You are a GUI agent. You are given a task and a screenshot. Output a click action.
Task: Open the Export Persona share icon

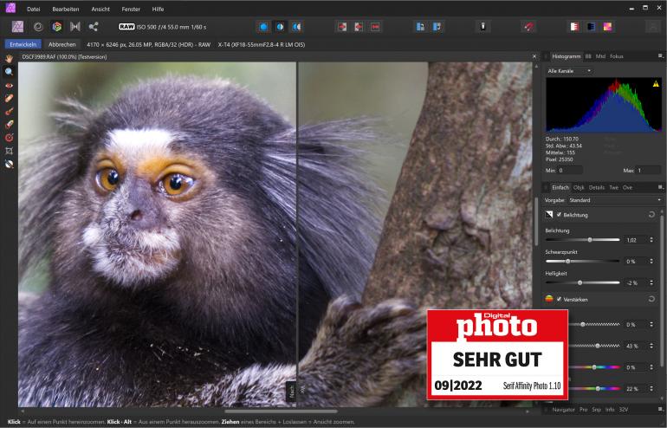point(94,27)
